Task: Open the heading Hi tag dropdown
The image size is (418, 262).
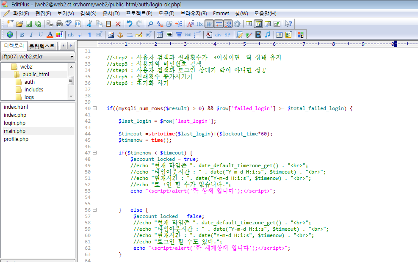Action: coord(99,35)
